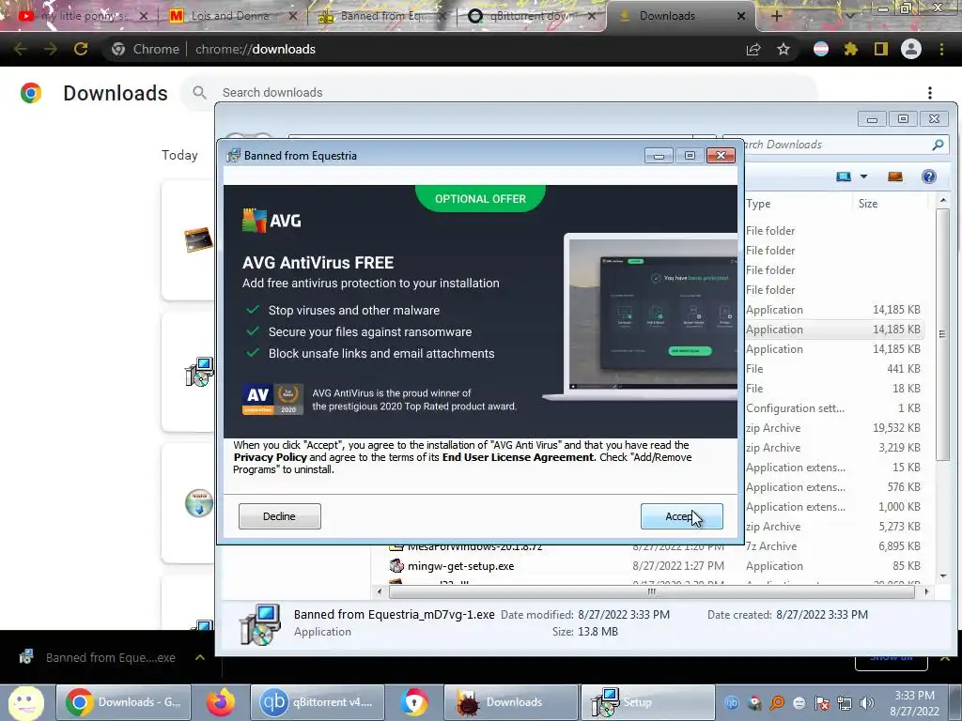Open the Chromium icon in the taskbar
The image size is (962, 721).
click(414, 702)
